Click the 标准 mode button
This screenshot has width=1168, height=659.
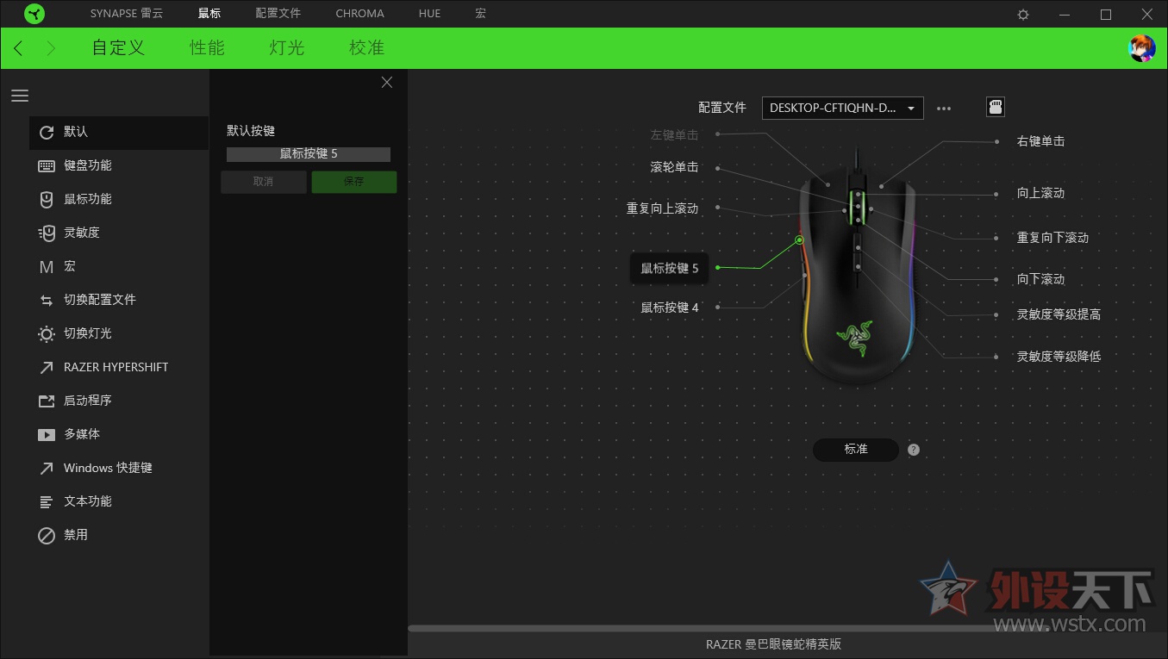856,450
